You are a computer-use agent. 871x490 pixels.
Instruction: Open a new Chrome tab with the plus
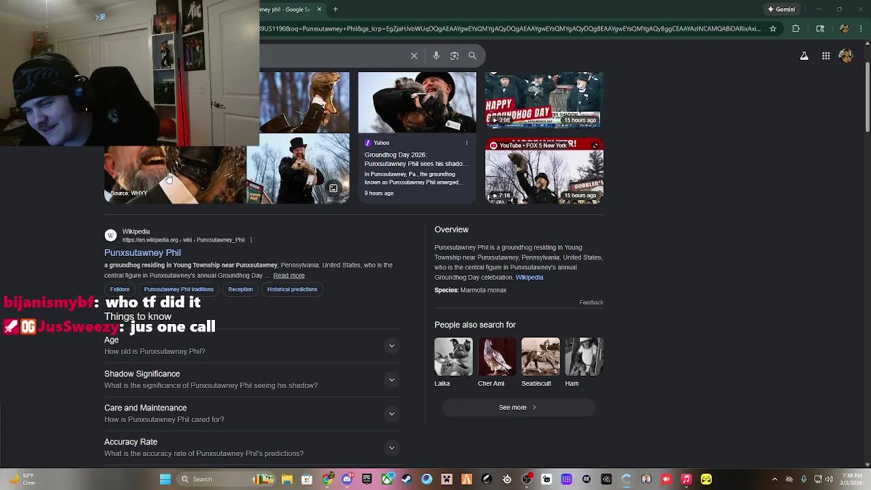(x=335, y=10)
